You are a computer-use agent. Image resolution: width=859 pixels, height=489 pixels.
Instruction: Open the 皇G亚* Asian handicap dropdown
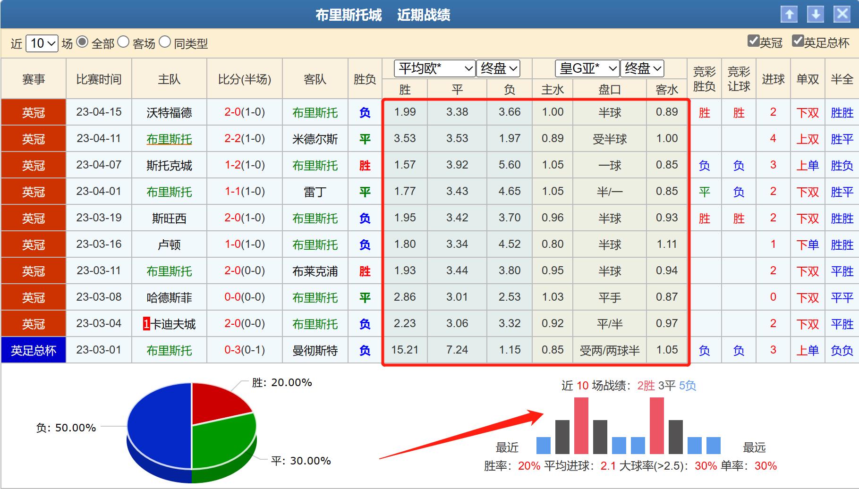click(587, 68)
